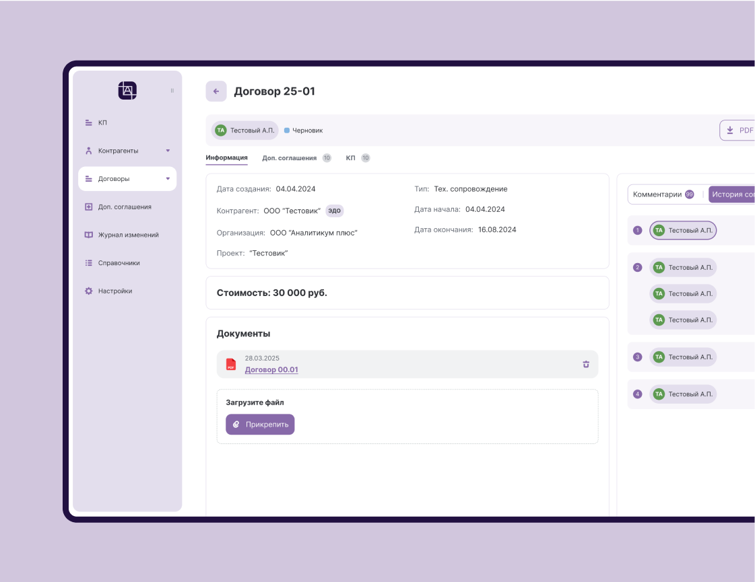Expand the Контрагенты submenu arrow
The height and width of the screenshot is (582, 755).
168,151
